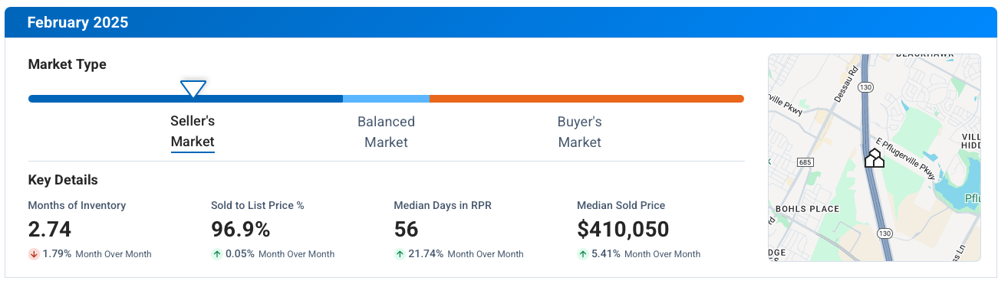Click the market type triangle indicator
1008x284 pixels.
coord(193,89)
